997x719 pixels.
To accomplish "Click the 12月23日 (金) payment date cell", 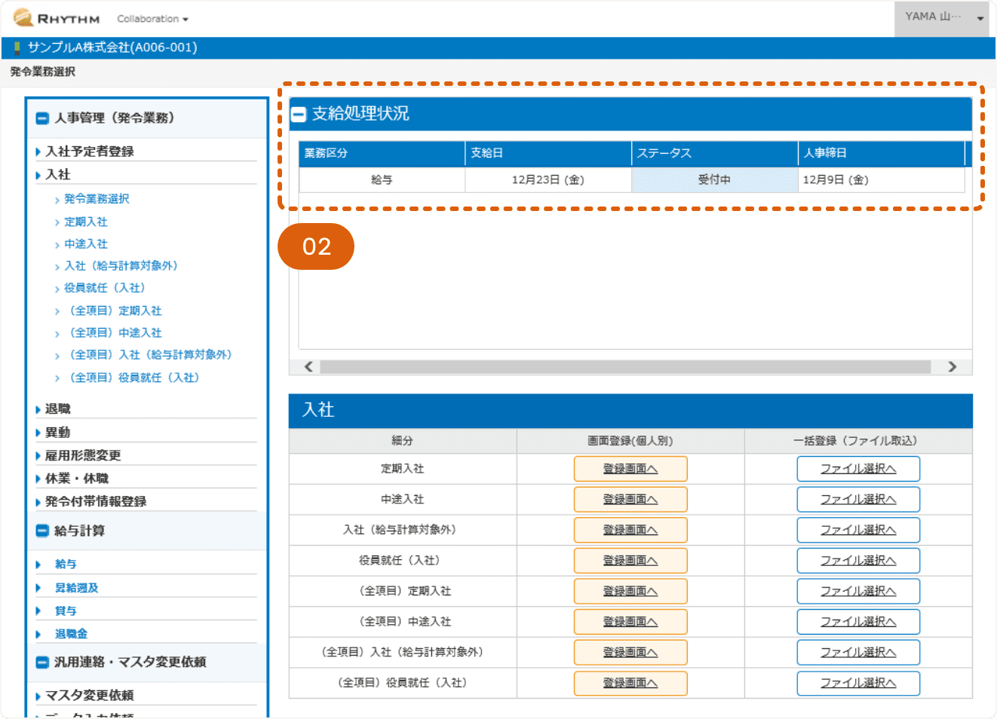I will click(548, 180).
